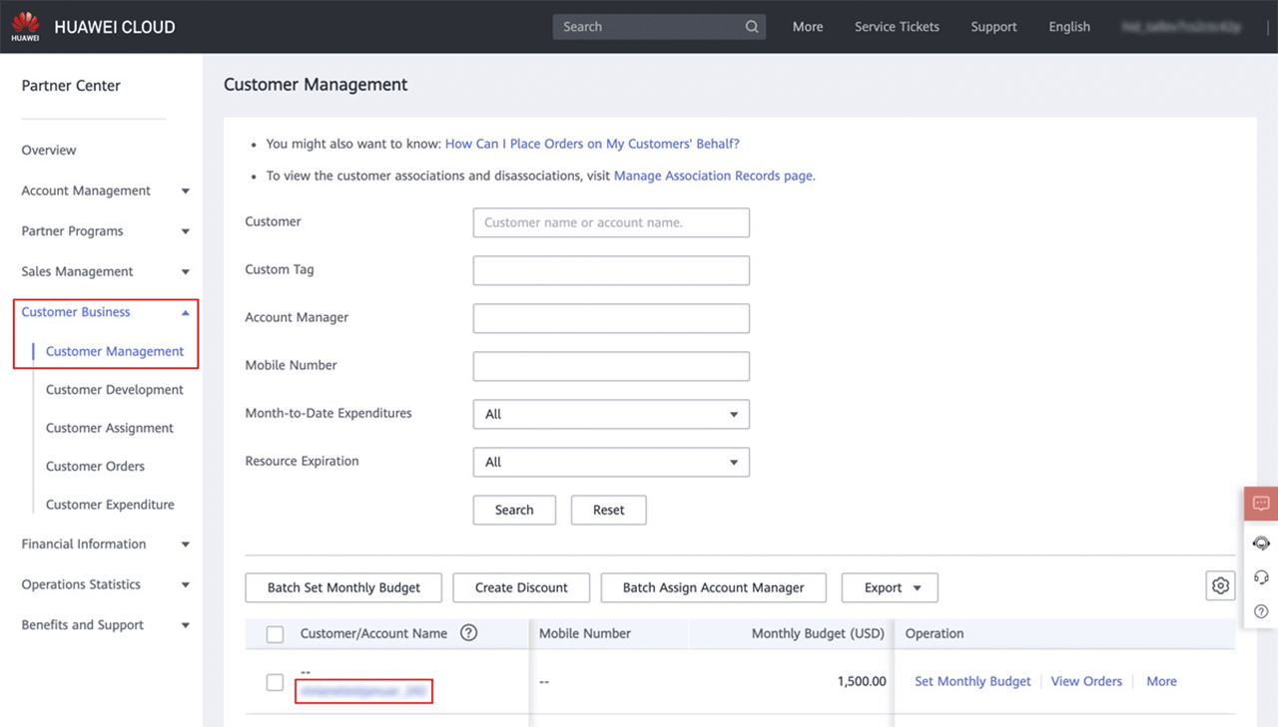Image resolution: width=1278 pixels, height=727 pixels.
Task: Expand the Export dropdown button
Action: (890, 587)
